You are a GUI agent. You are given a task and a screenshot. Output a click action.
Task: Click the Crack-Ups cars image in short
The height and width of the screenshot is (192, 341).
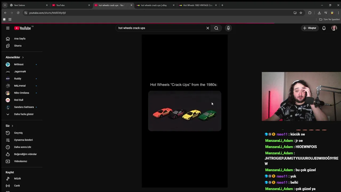tap(185, 111)
